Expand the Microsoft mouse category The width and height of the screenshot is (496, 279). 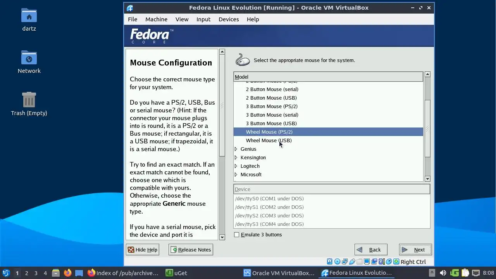pyautogui.click(x=236, y=174)
